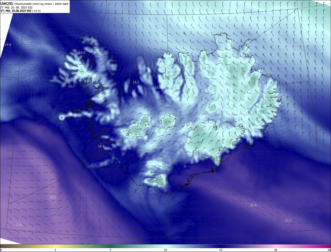Click the 'VT: Mið. 20.08.2025 09Z' line
The width and height of the screenshot is (331, 252).
pos(20,11)
